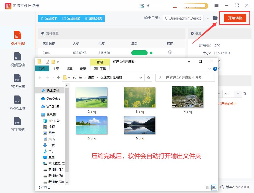The width and height of the screenshot is (254, 193).
Task: Collapse the Explorer ribbon with the chevron
Action: (x=209, y=69)
